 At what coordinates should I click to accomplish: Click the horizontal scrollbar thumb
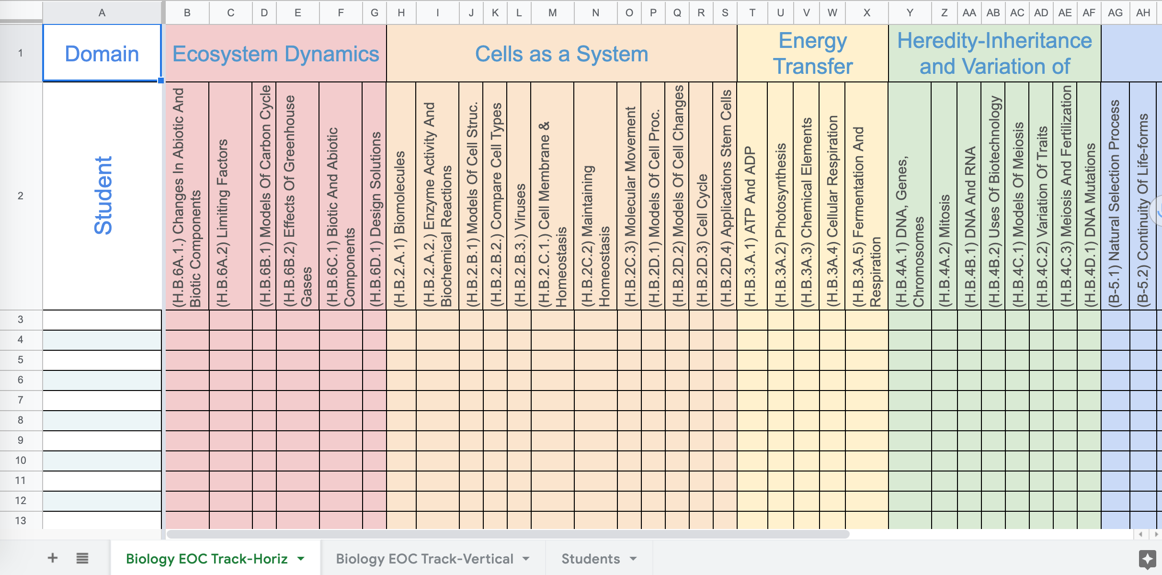[x=508, y=534]
